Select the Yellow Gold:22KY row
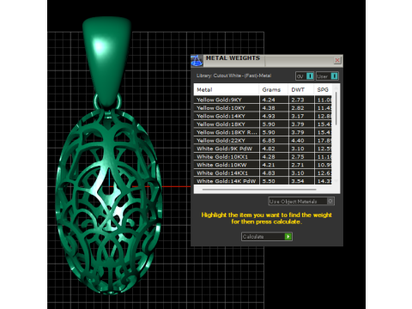 (x=263, y=141)
